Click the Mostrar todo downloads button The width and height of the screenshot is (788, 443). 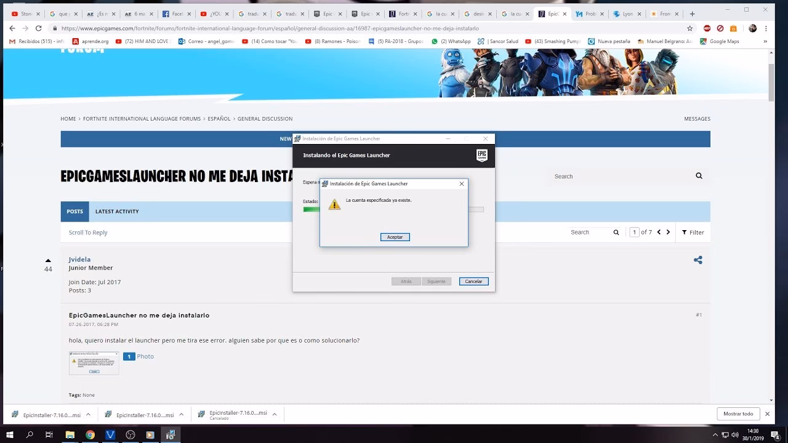[738, 414]
